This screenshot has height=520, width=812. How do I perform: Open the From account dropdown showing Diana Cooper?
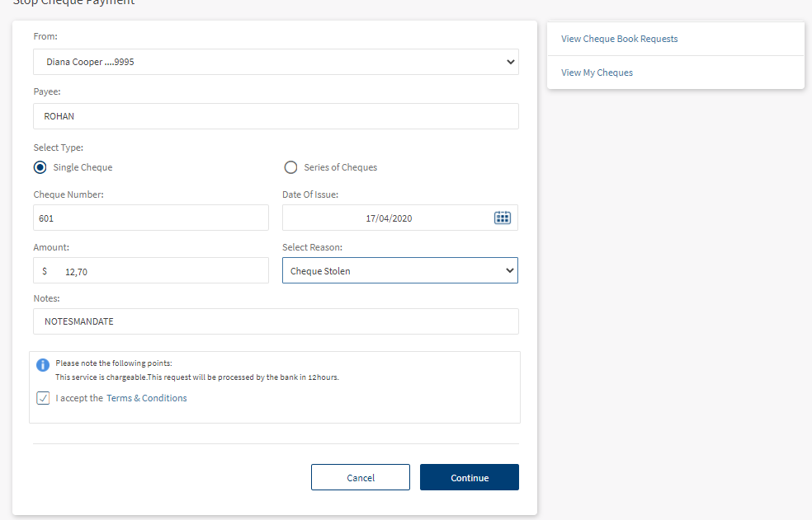(276, 62)
